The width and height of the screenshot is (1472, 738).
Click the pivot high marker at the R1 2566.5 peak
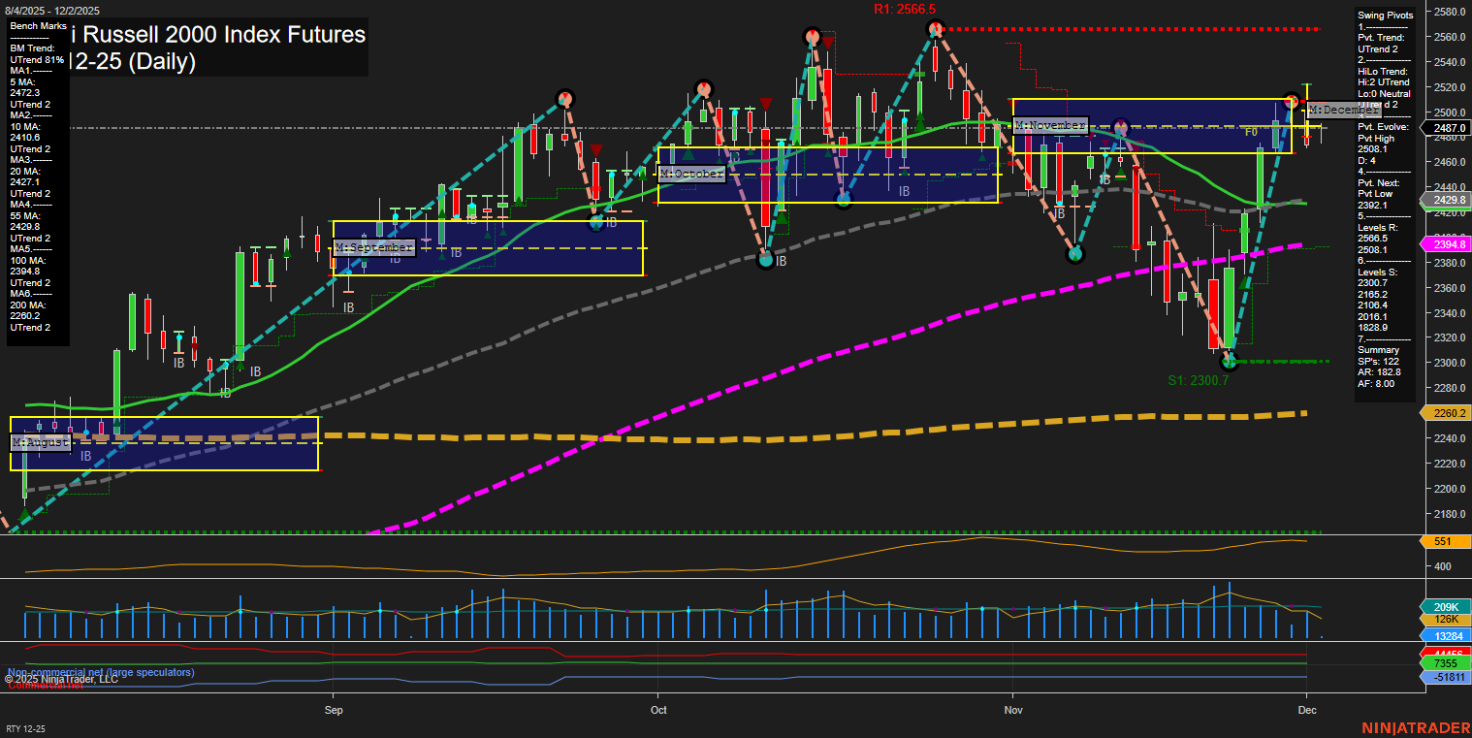[x=936, y=29]
